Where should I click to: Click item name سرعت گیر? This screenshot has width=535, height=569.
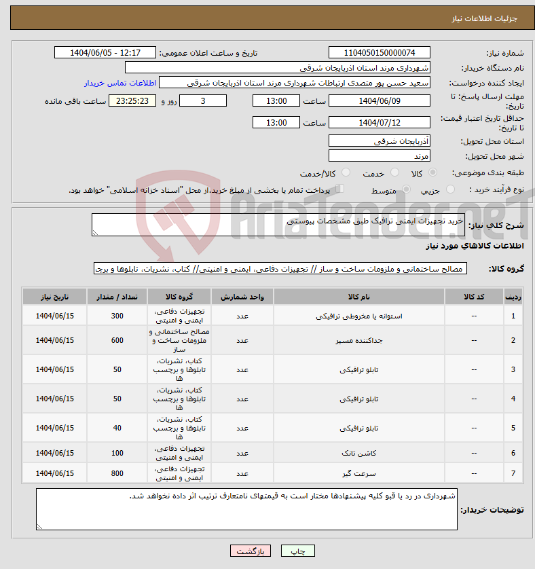click(x=359, y=473)
